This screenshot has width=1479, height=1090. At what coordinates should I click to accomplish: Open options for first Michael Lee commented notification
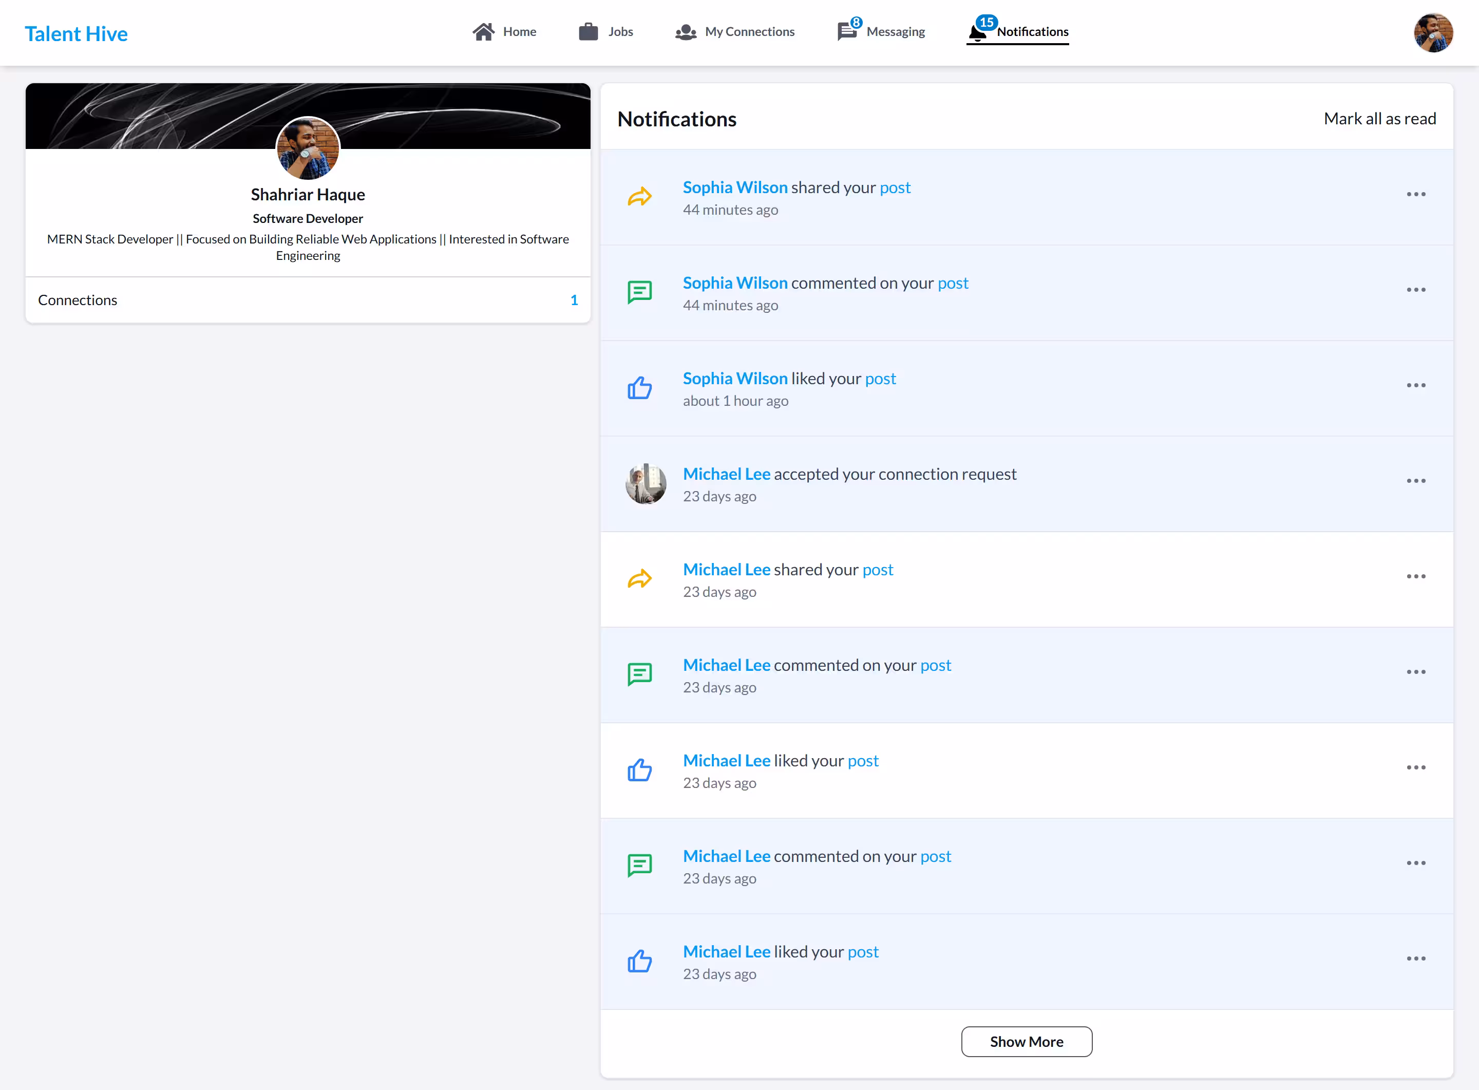(x=1416, y=672)
